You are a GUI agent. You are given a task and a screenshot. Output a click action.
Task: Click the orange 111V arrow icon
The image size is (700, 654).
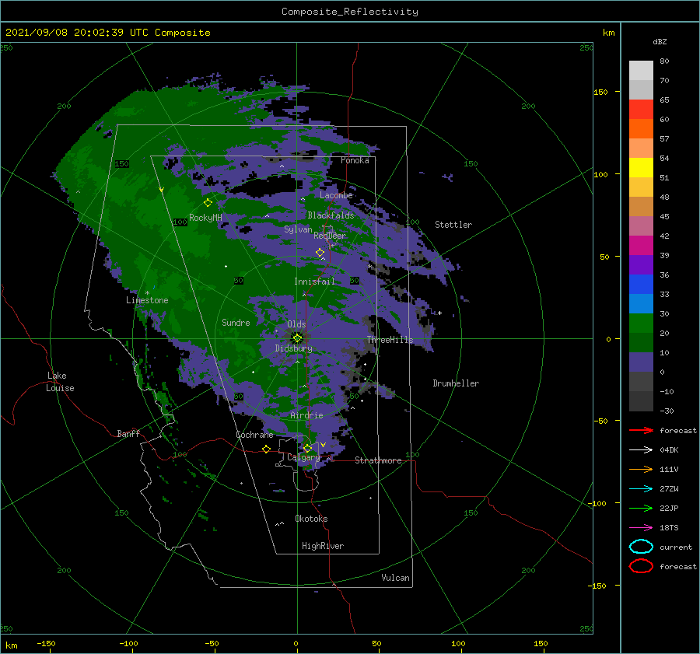pos(641,469)
